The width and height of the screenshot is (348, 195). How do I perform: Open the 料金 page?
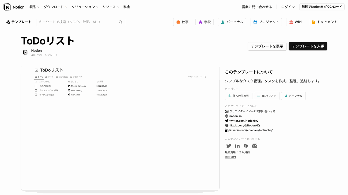click(127, 7)
